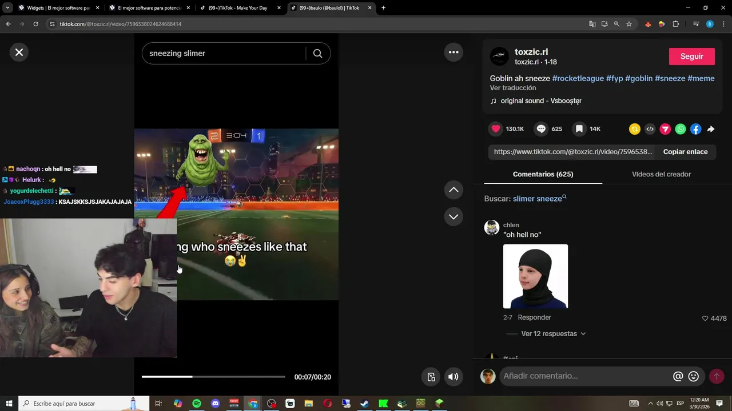Click Responder under chlen's comment
Screen dimensions: 732x411
click(534, 317)
